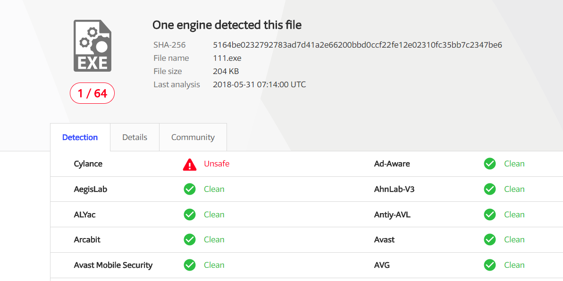Click the file size value 204 KB
This screenshot has height=281, width=563.
pyautogui.click(x=226, y=71)
